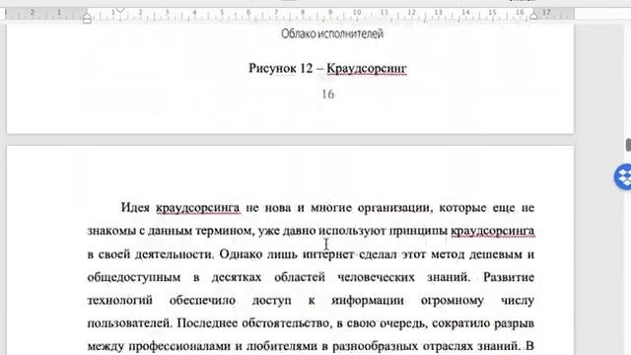Click the caption text "Рисунок 12"
The height and width of the screenshot is (355, 631).
click(x=280, y=68)
